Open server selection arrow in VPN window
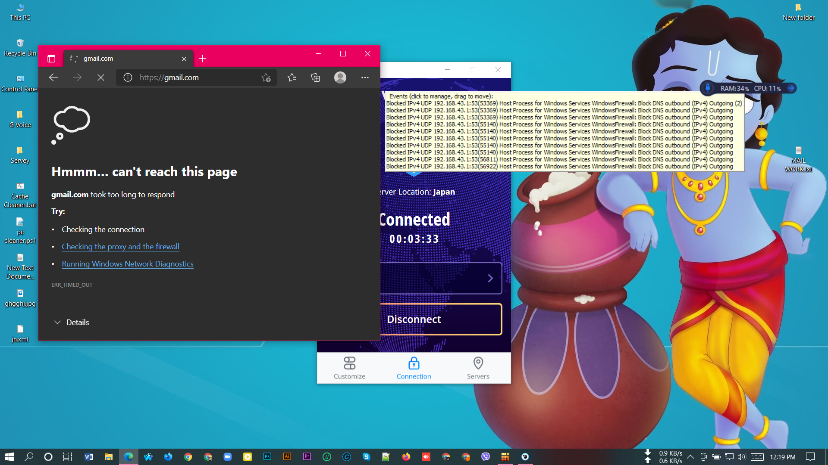828x465 pixels. (x=490, y=278)
